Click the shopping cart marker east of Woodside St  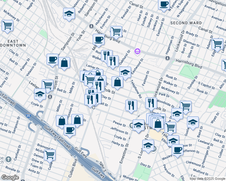186,107
